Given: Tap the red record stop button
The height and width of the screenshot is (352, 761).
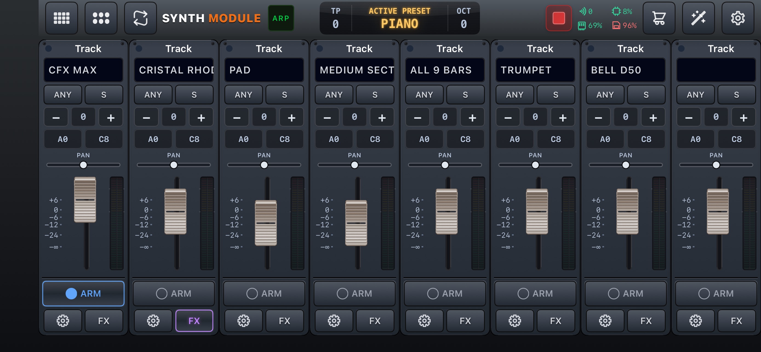Looking at the screenshot, I should point(558,18).
